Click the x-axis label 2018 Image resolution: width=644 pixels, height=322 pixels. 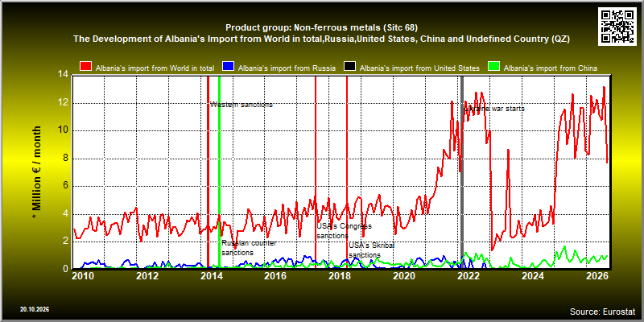pos(339,275)
